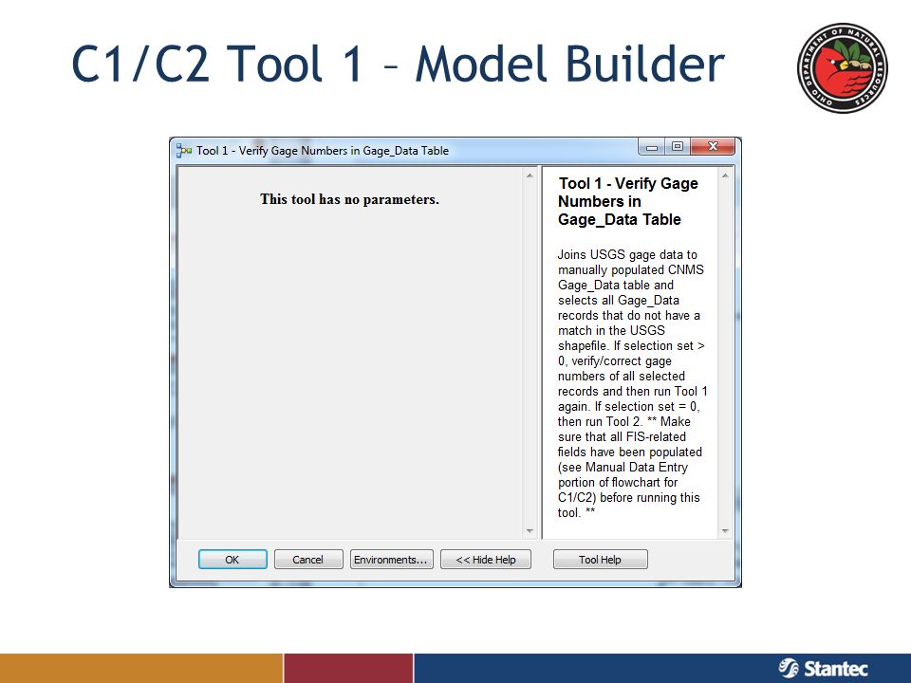Image resolution: width=911 pixels, height=683 pixels.
Task: Click the Cancel button
Action: pos(307,560)
